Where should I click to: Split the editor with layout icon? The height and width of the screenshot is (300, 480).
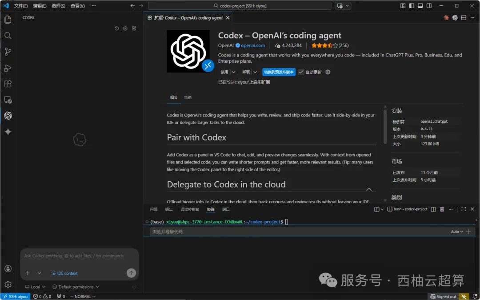click(464, 18)
